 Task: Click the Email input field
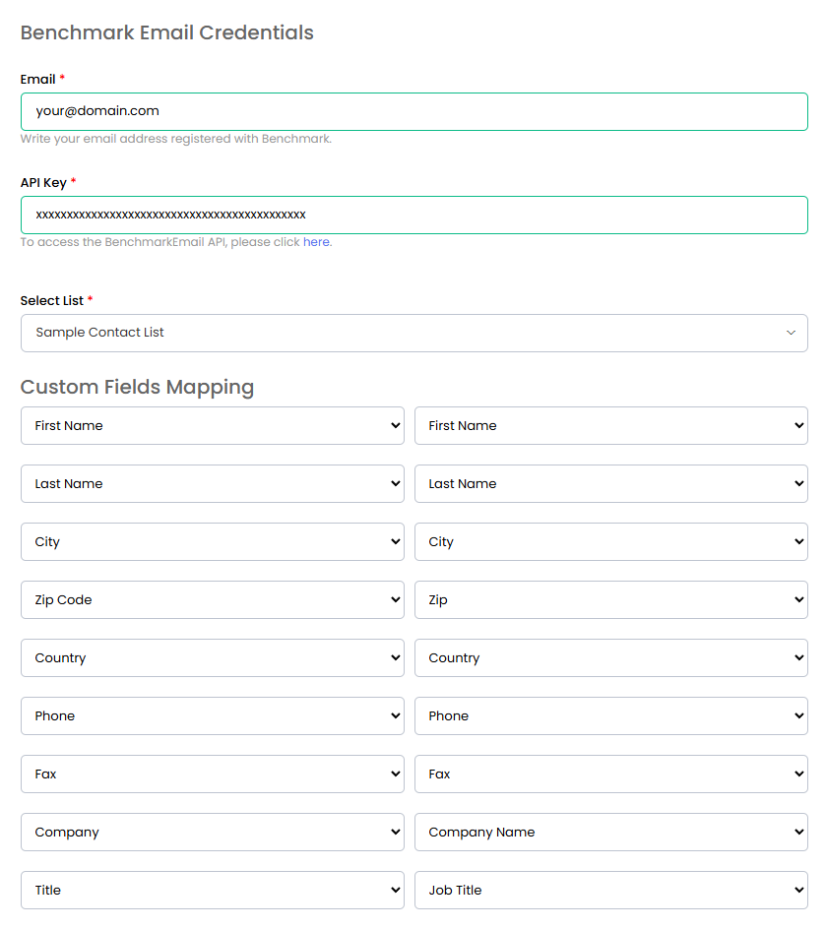click(x=414, y=111)
